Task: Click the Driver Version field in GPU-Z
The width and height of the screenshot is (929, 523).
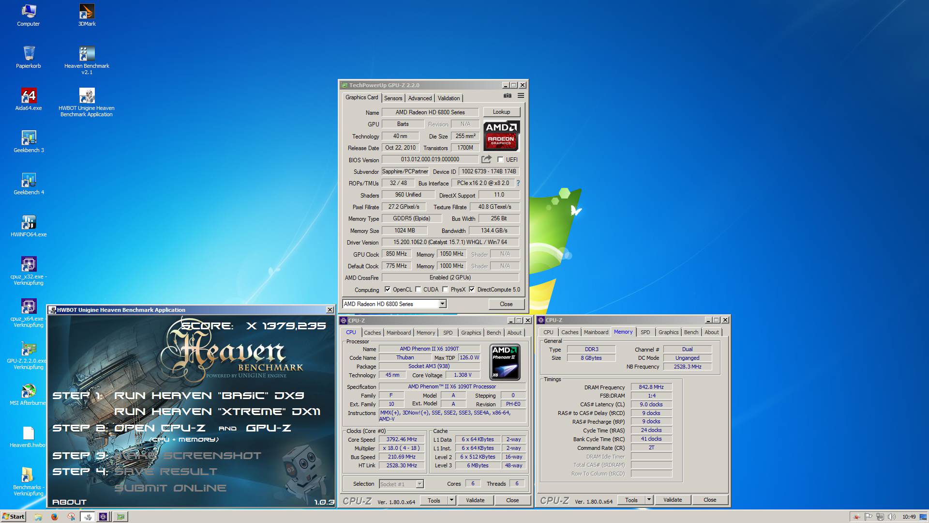Action: coord(450,242)
